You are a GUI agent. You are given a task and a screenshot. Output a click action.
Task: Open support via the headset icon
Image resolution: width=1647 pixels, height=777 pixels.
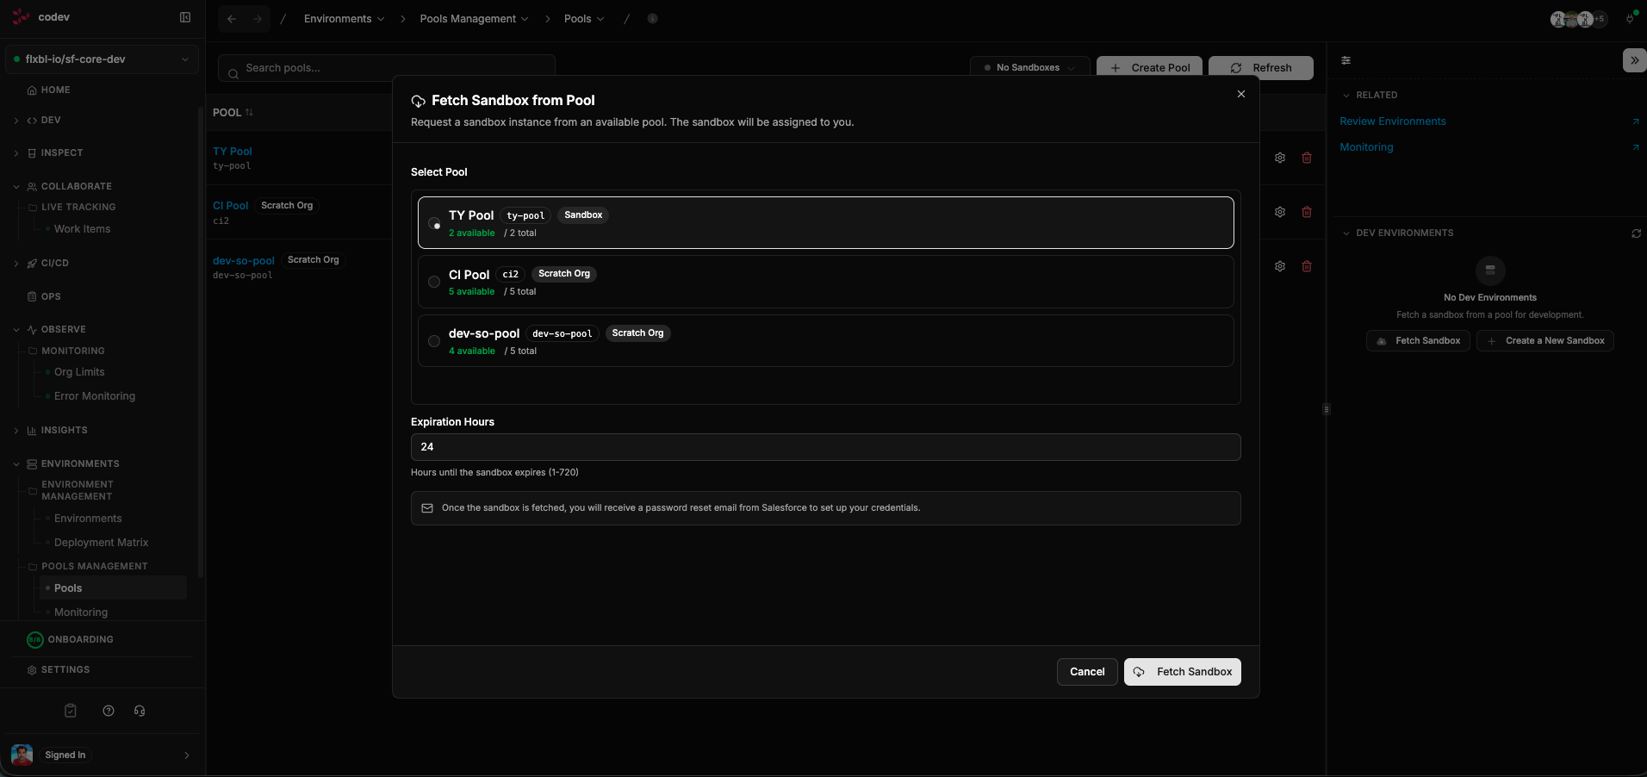pyautogui.click(x=139, y=711)
